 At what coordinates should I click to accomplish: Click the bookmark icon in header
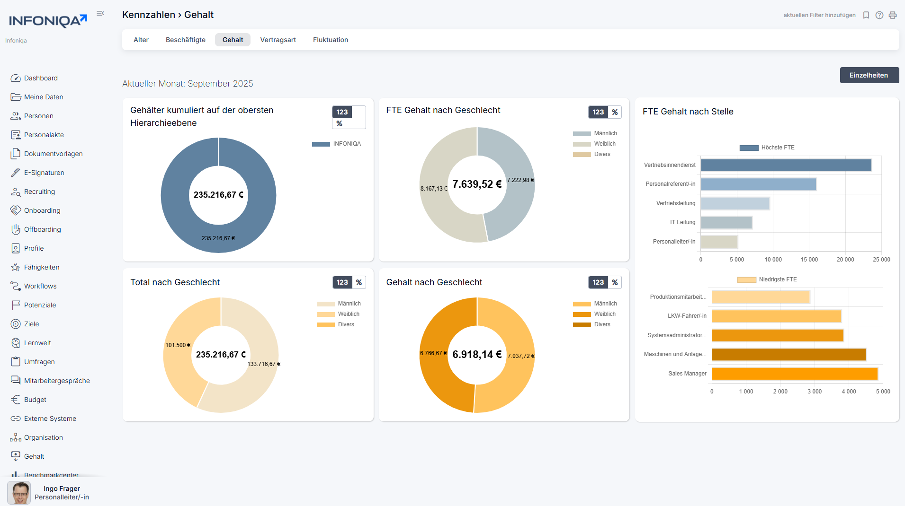pos(866,15)
